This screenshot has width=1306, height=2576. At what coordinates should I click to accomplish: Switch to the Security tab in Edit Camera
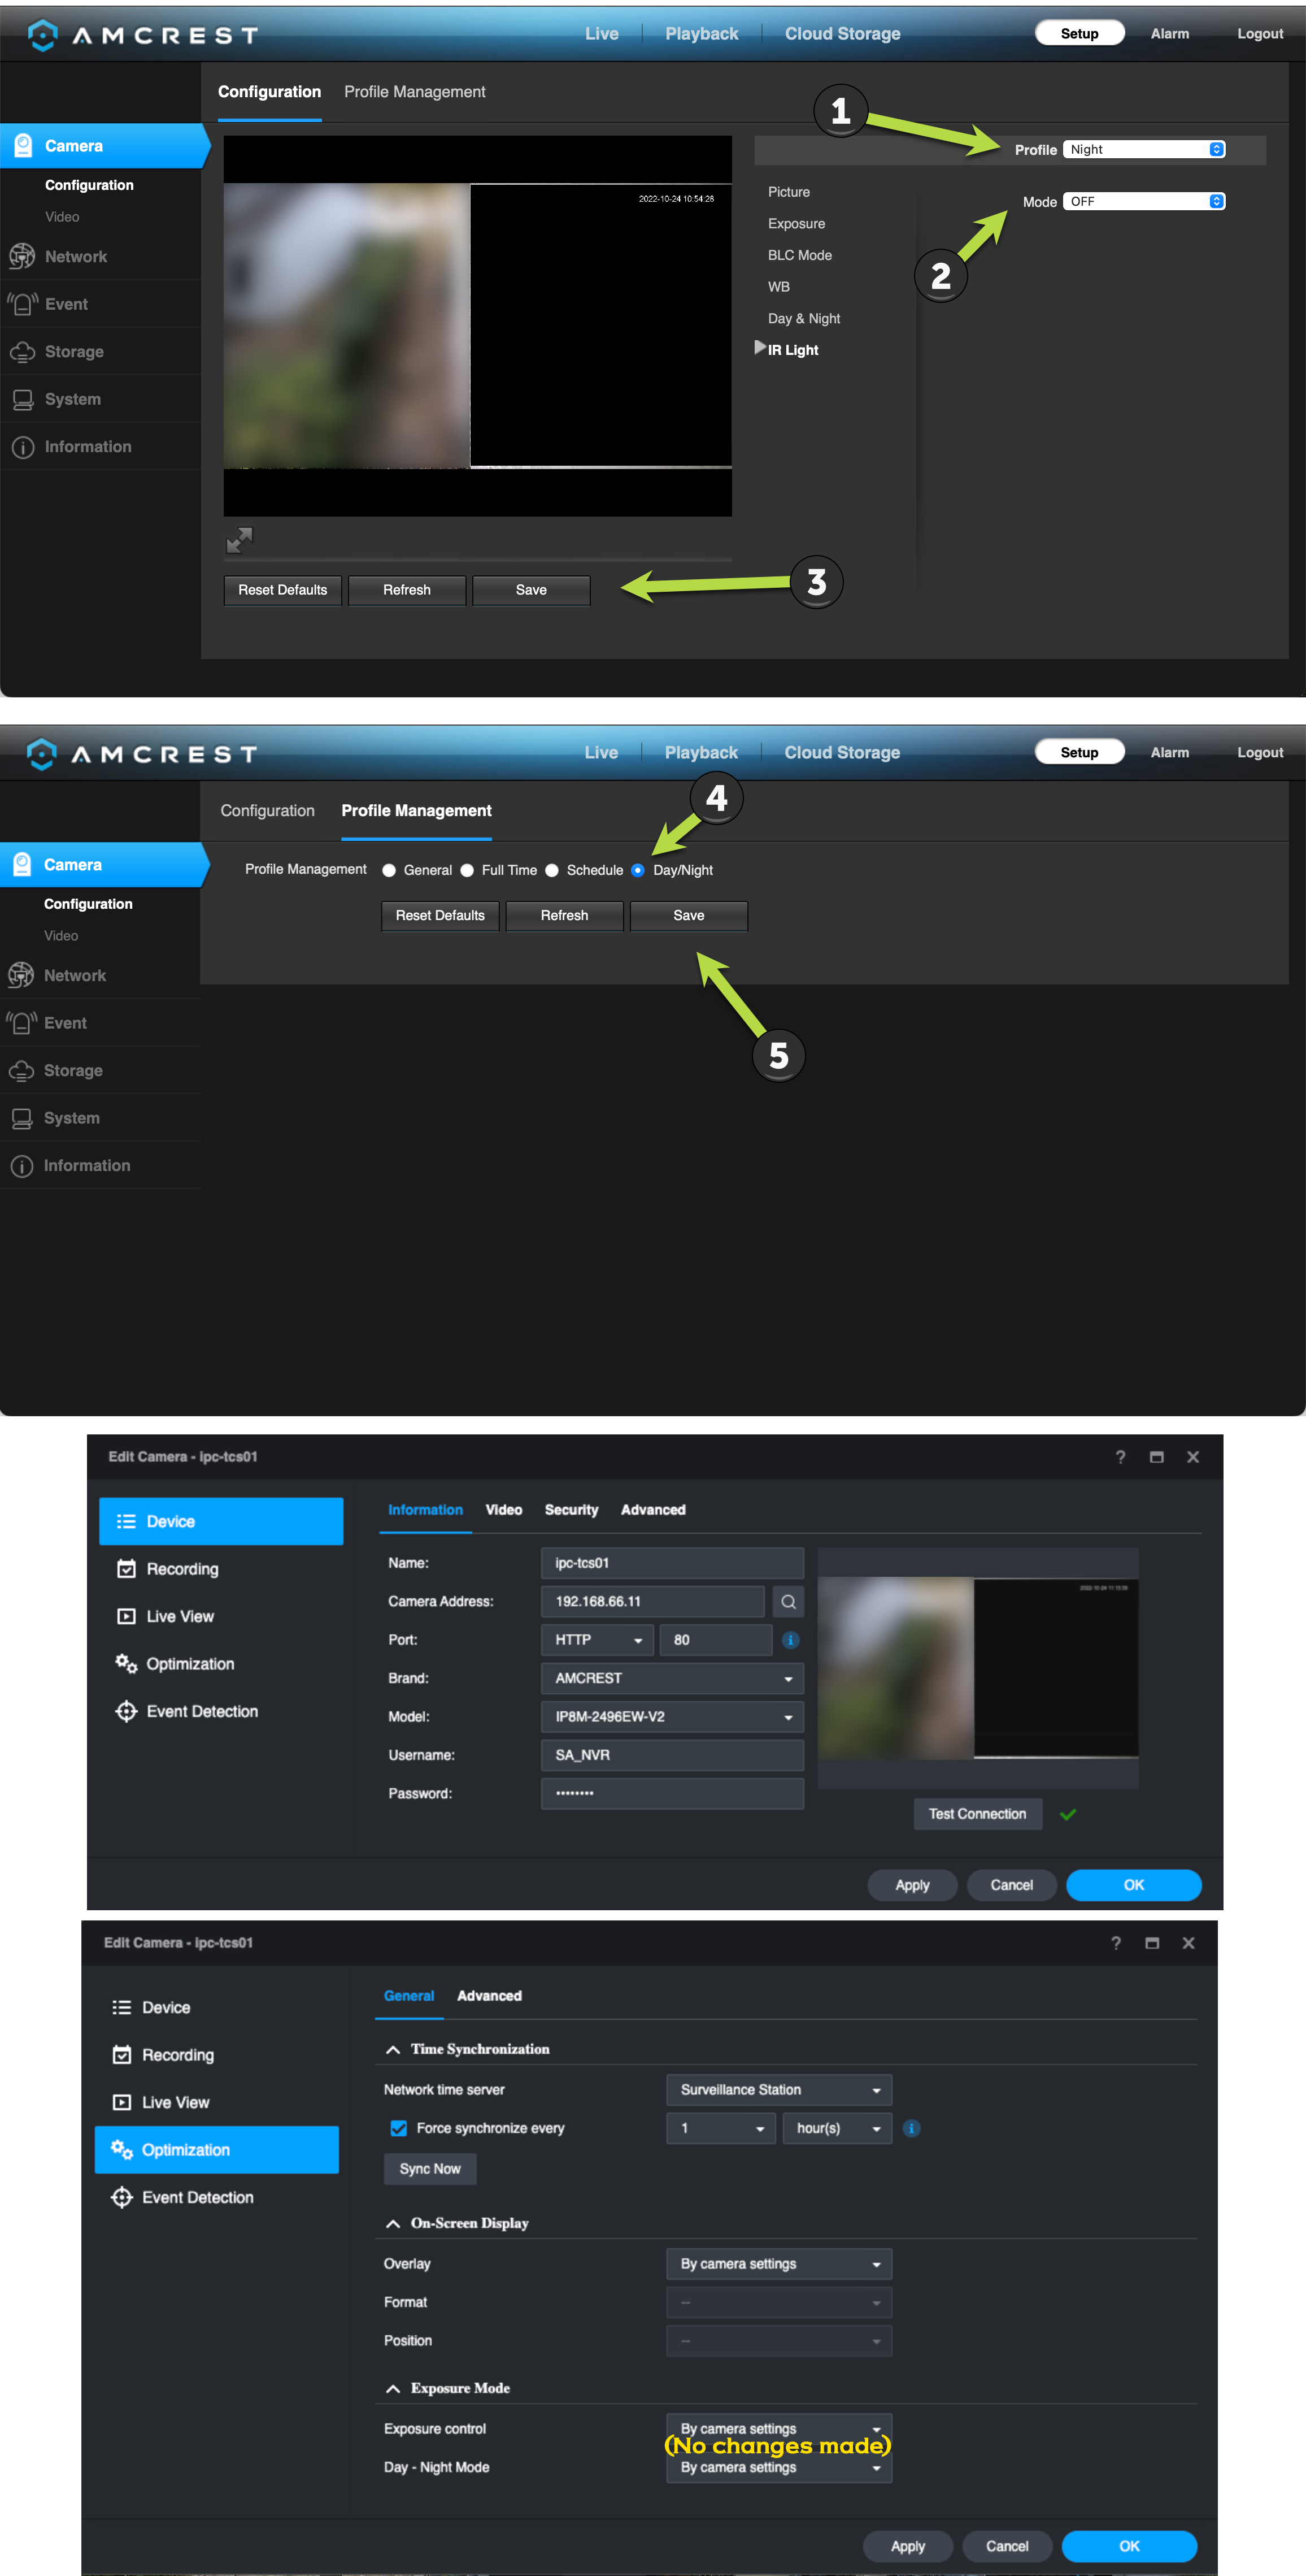click(x=572, y=1510)
